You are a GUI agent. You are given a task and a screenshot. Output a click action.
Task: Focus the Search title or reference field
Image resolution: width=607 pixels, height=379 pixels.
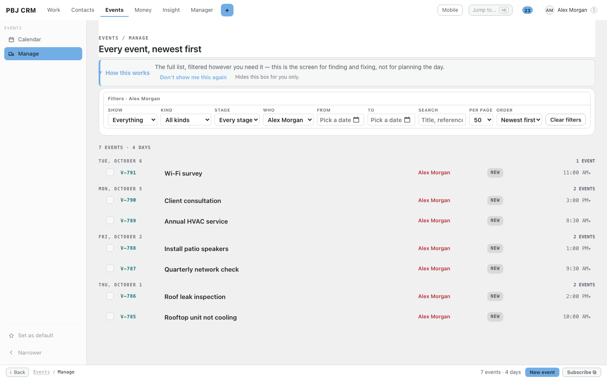click(442, 120)
